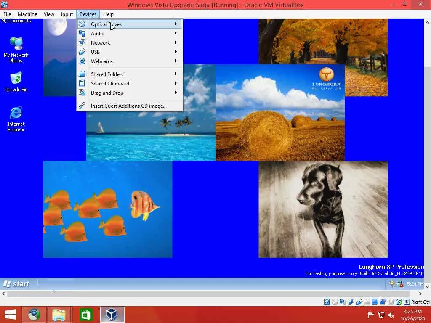Click the audio indicator in VirtualBox status bar

point(343,302)
